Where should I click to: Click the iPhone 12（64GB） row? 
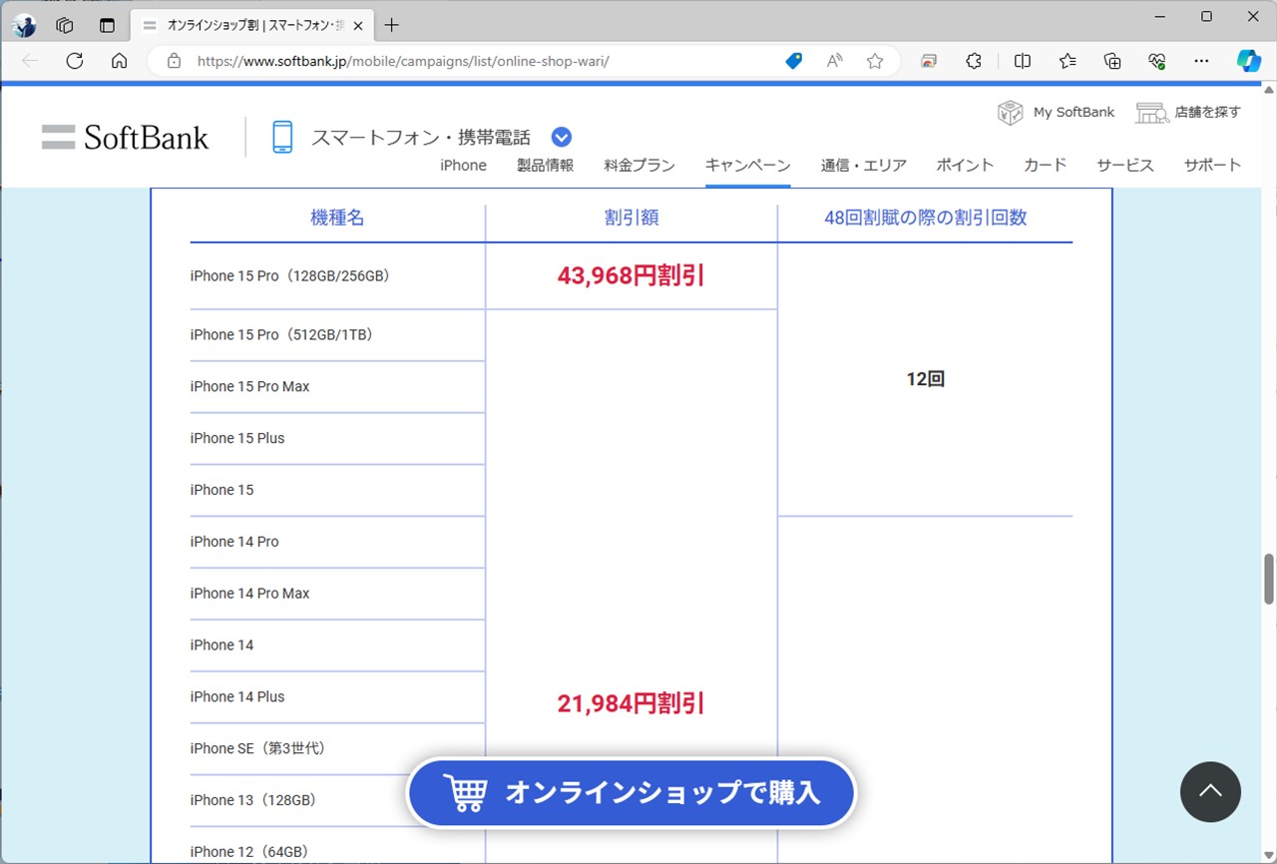337,846
